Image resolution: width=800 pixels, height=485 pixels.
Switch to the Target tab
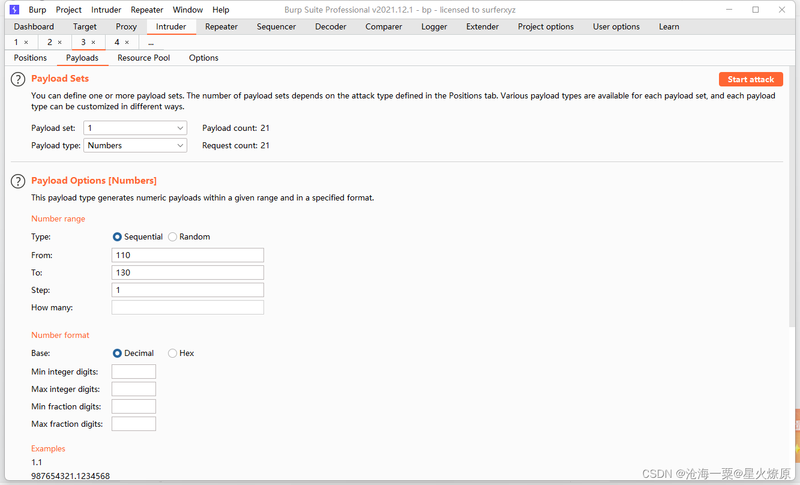[x=85, y=26]
